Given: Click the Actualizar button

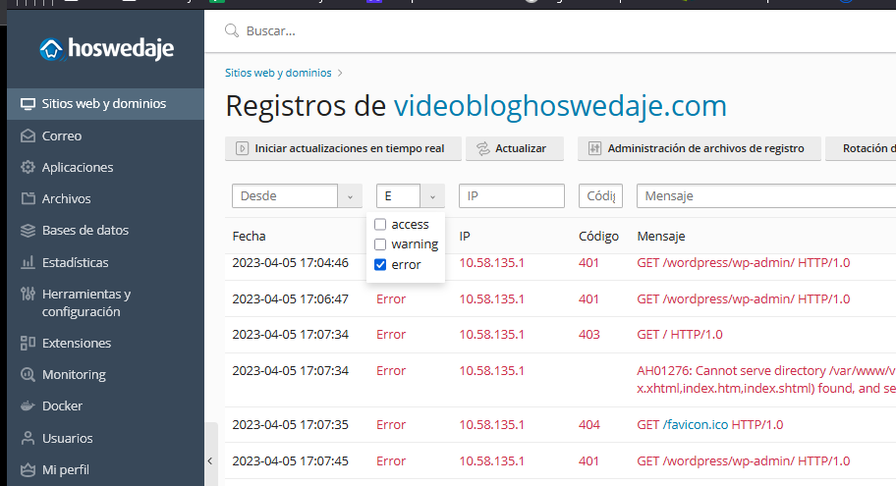Looking at the screenshot, I should (x=514, y=148).
